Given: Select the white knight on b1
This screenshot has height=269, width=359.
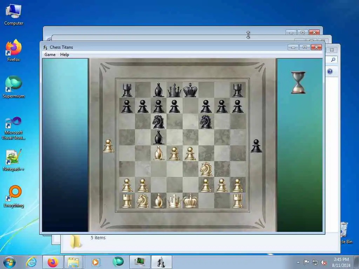Looking at the screenshot, I should coord(143,201).
